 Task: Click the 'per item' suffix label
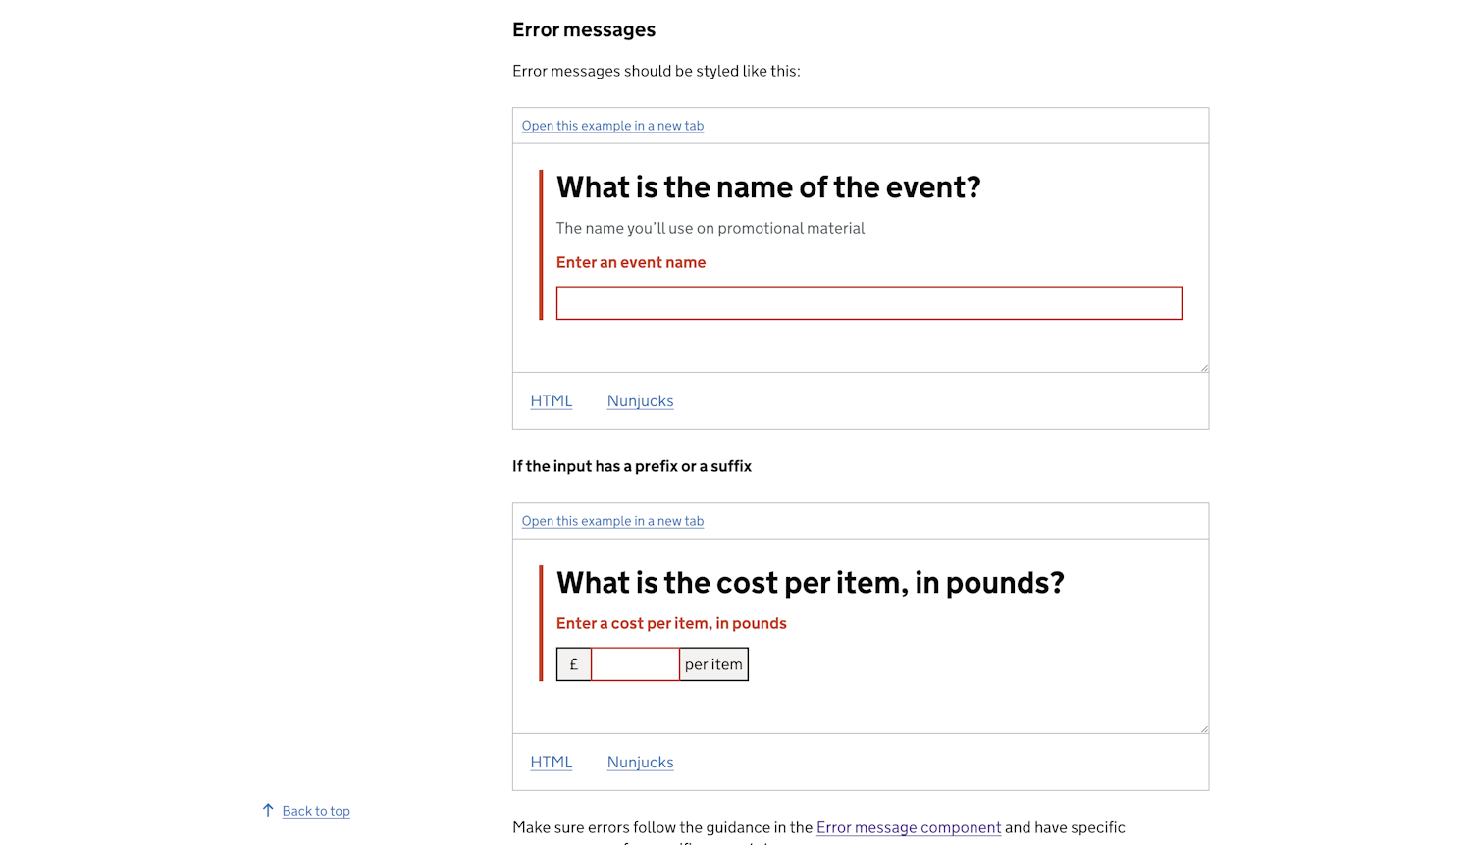713,663
